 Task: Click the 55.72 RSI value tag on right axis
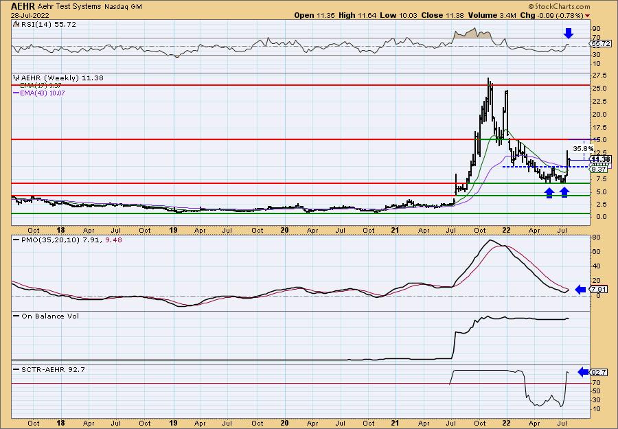pos(601,44)
